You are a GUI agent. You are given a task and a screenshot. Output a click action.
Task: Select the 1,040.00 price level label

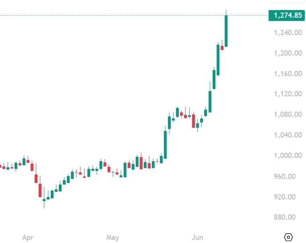pos(288,135)
